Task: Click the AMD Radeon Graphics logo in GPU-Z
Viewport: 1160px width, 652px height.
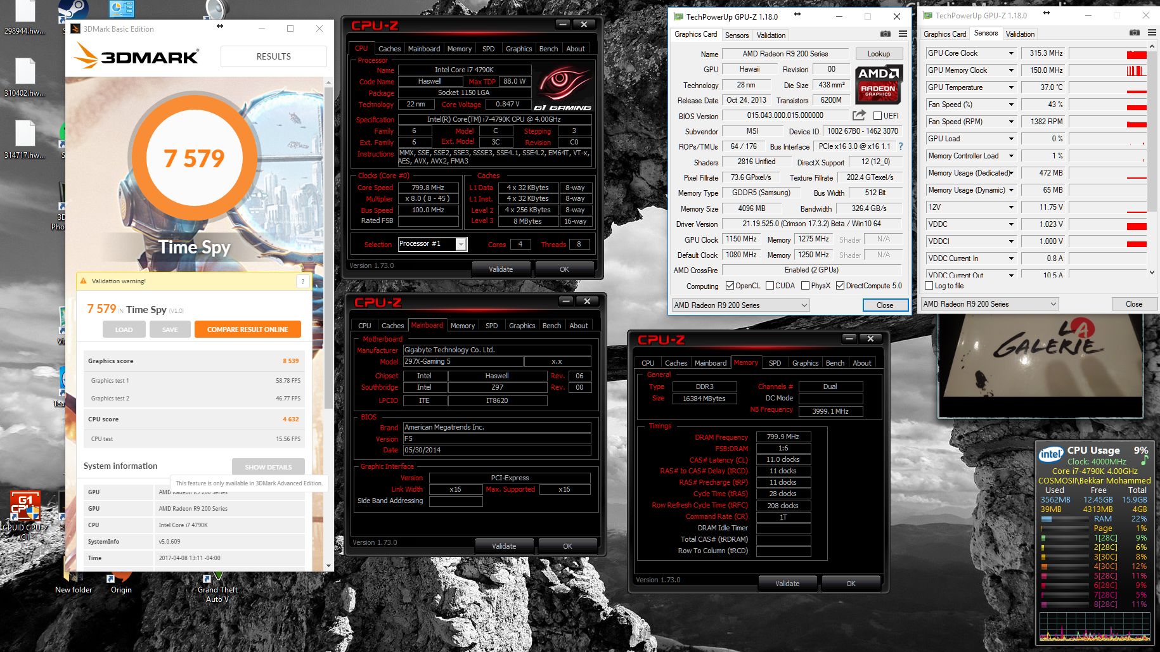Action: pos(878,84)
